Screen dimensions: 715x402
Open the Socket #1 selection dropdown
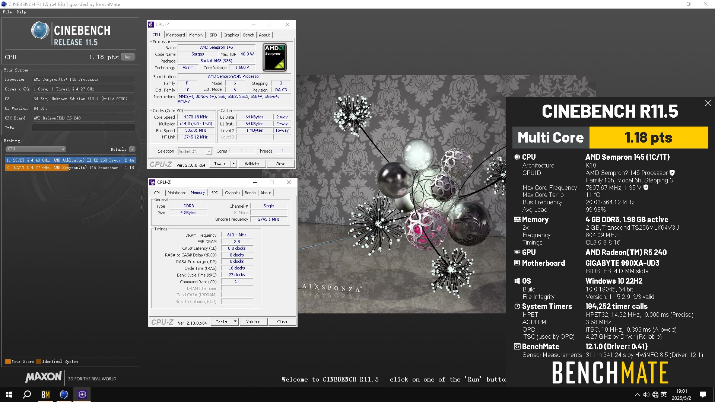coord(195,151)
